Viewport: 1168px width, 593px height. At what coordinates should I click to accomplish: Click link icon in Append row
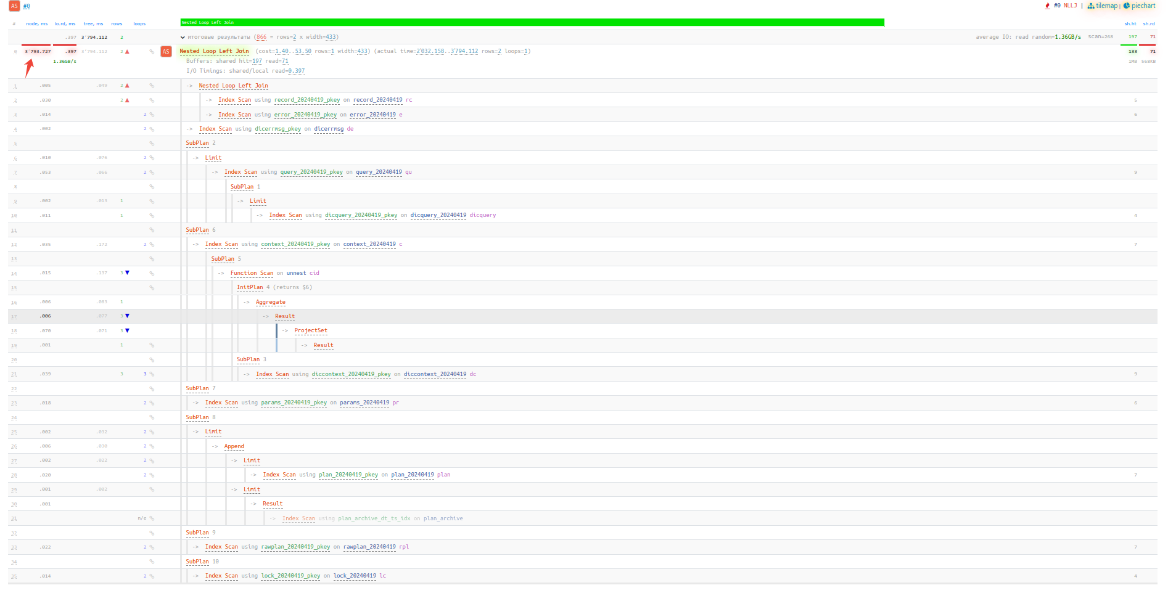152,446
